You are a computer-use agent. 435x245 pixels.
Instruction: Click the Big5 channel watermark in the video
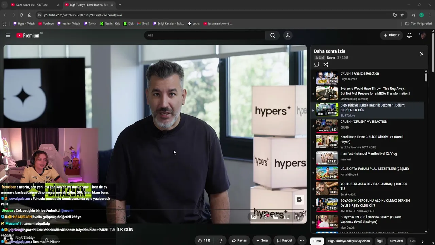point(299,200)
